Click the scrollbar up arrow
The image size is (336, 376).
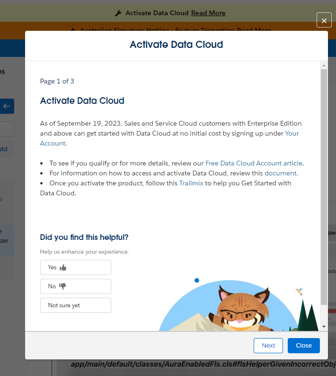(x=324, y=65)
